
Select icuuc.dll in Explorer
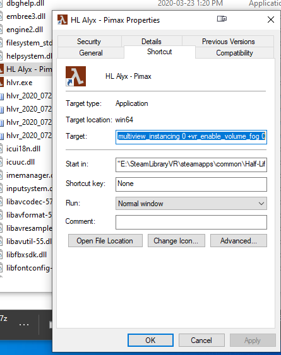pos(20,162)
